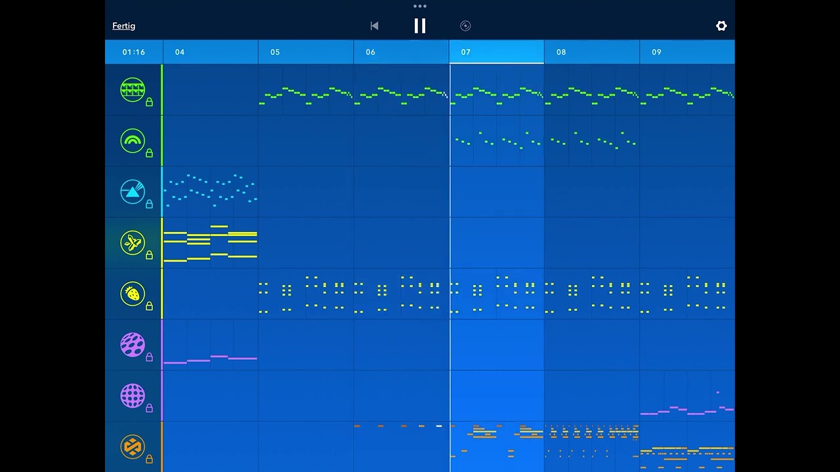Open sawtooth synth clip in bar 05

pyautogui.click(x=306, y=90)
